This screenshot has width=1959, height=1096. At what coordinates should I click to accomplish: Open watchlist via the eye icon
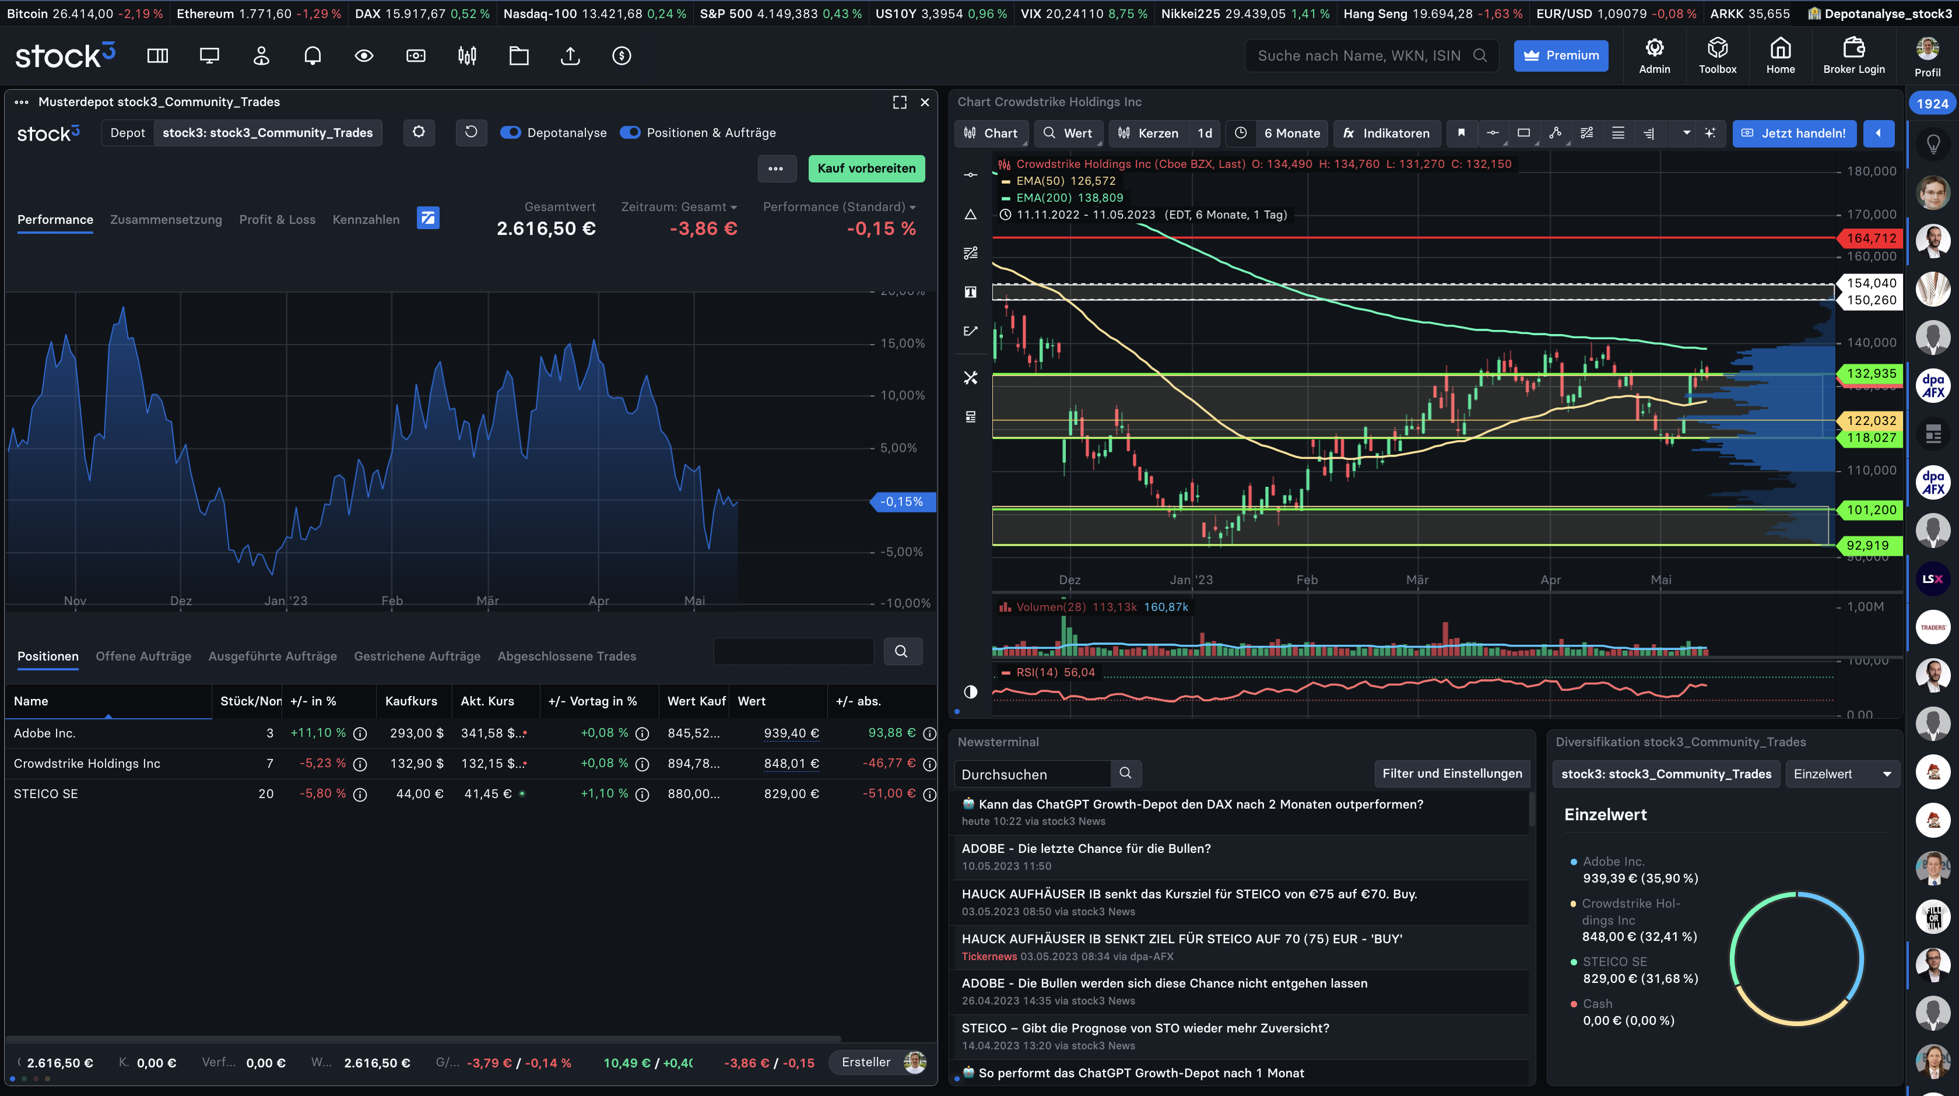pyautogui.click(x=364, y=55)
